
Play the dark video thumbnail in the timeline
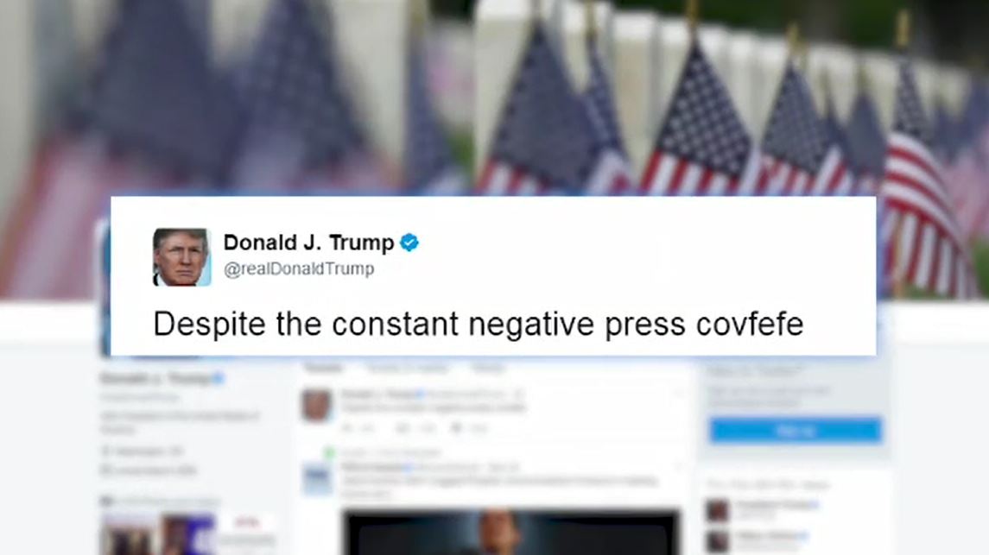tap(510, 533)
